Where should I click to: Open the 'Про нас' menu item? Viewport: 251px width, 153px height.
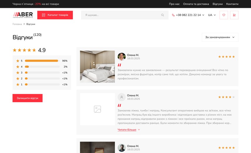(174, 4)
